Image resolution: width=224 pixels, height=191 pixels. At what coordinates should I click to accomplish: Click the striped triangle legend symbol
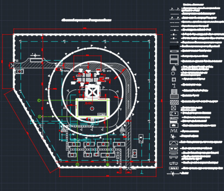[173, 68]
